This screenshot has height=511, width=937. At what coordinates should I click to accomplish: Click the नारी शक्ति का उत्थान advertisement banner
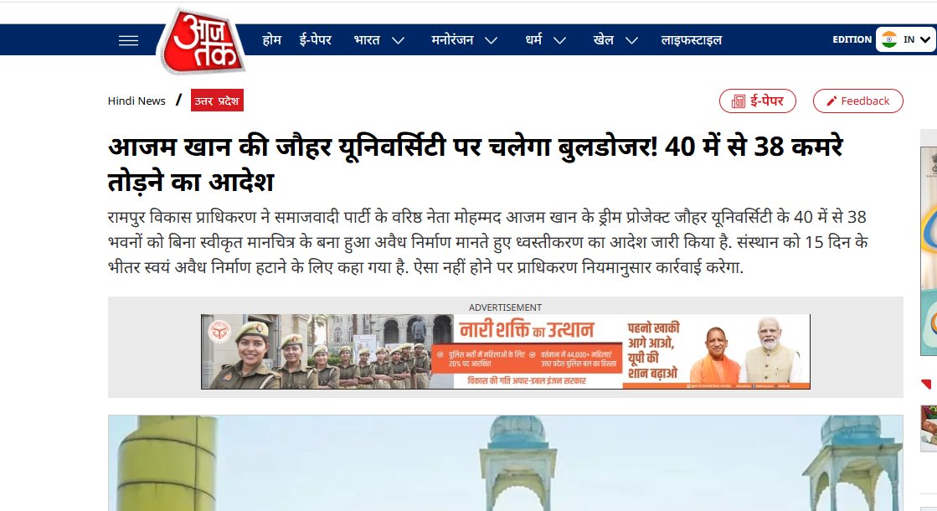pos(506,352)
